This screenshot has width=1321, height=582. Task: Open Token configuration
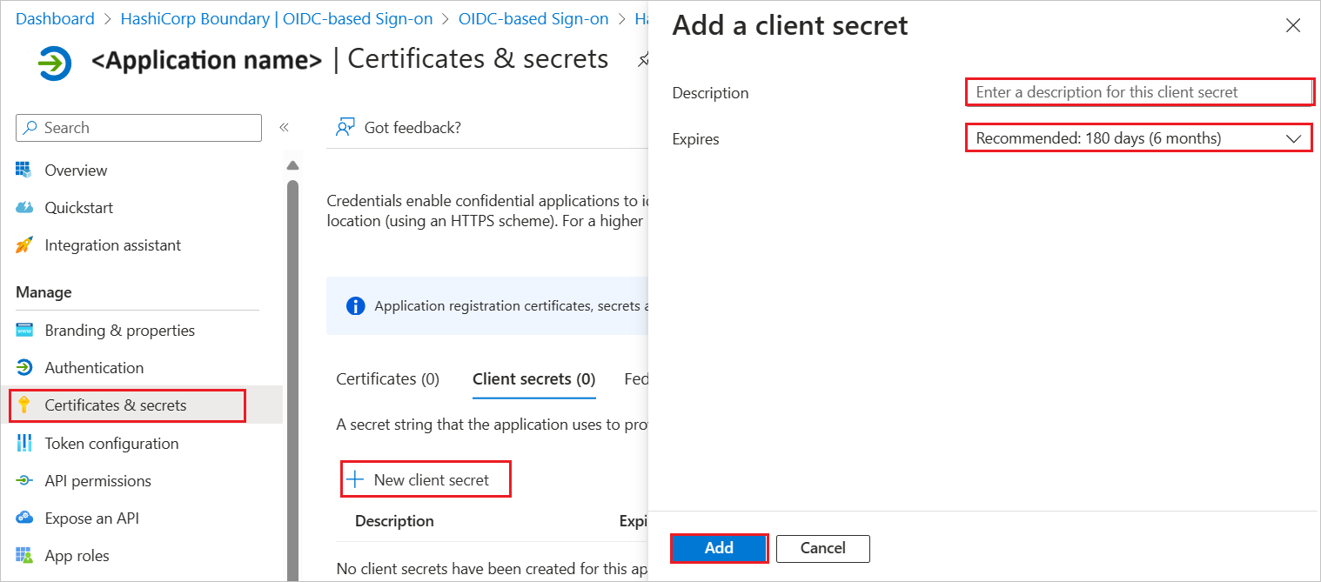click(112, 443)
